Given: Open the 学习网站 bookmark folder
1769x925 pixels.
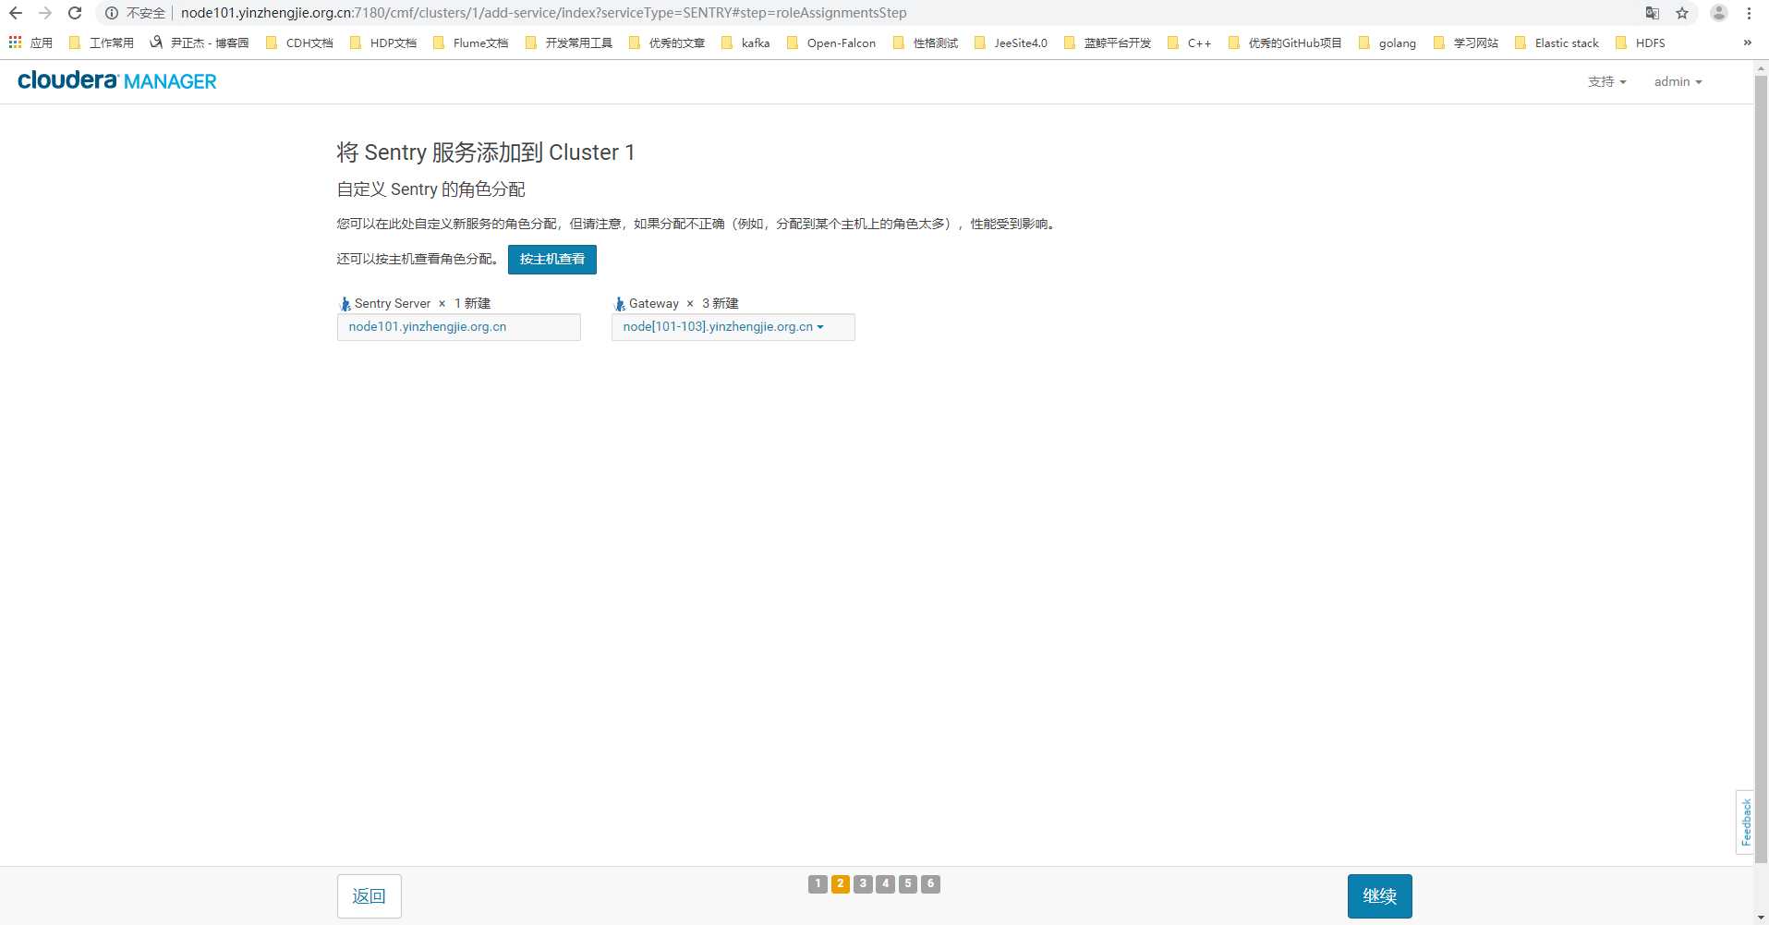Looking at the screenshot, I should point(1466,43).
